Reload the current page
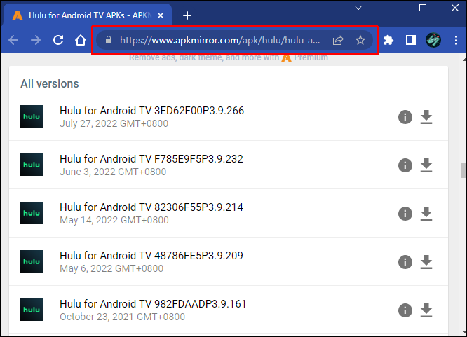The width and height of the screenshot is (467, 337). (58, 40)
